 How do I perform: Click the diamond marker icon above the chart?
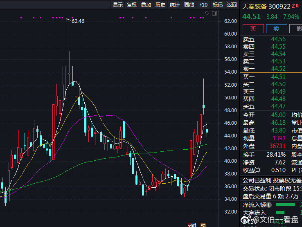pos(207,13)
